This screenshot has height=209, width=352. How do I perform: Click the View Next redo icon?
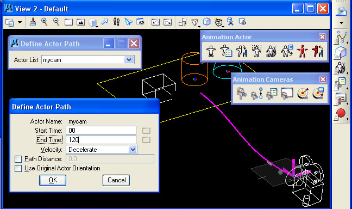pos(167,22)
